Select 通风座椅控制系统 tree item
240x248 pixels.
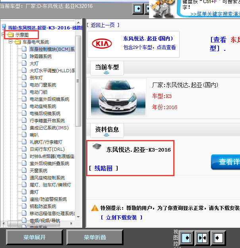click(47, 178)
